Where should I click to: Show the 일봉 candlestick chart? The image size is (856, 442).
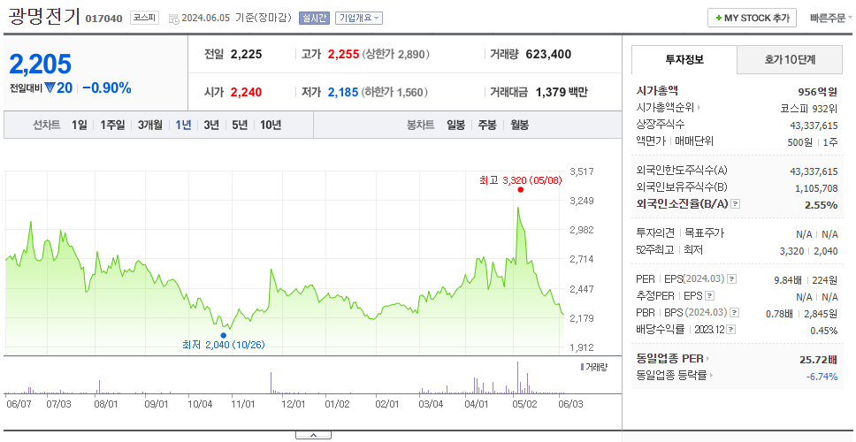455,125
